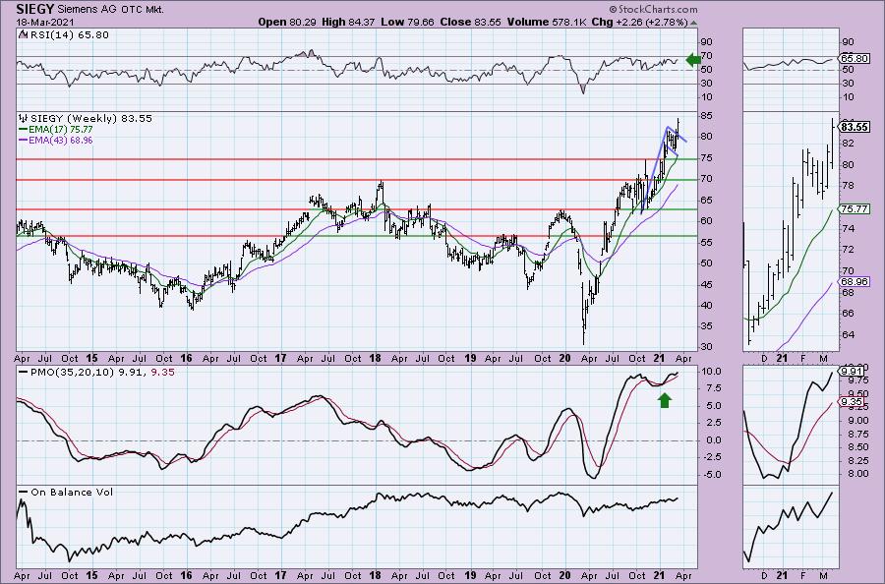Click the 85 mark on main price axis

click(x=705, y=116)
